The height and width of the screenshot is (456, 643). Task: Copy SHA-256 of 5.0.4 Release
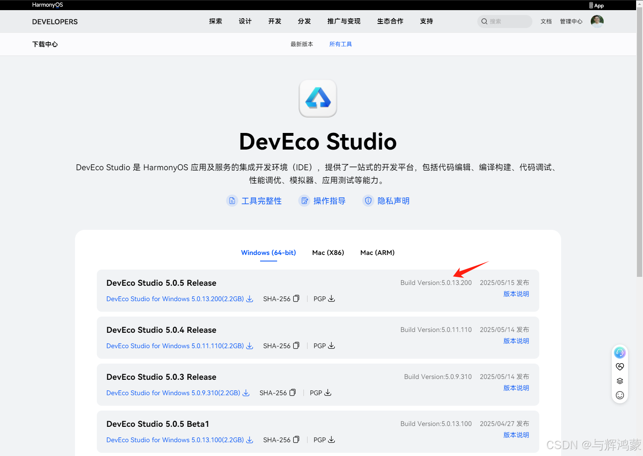click(x=296, y=346)
